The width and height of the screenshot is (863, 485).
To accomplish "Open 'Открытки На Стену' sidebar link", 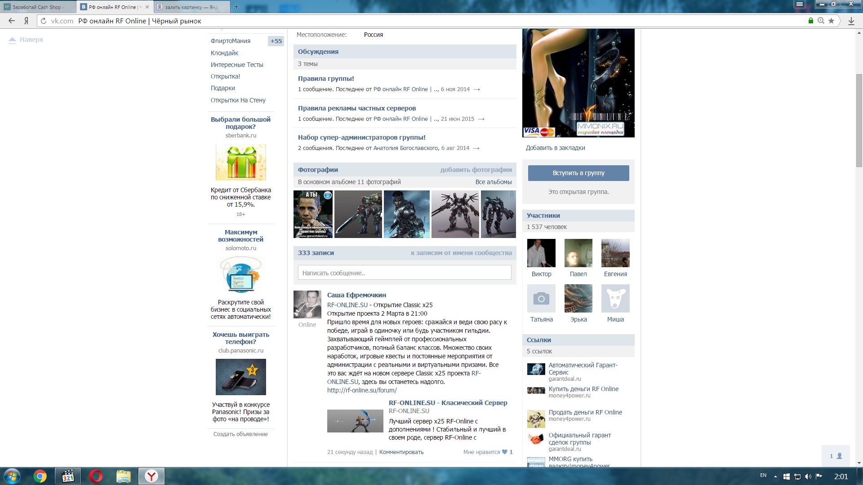I will pos(238,100).
